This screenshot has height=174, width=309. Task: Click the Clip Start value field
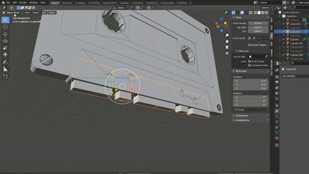(x=258, y=28)
